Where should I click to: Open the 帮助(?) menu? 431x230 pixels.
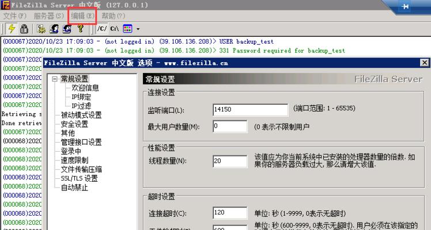114,16
